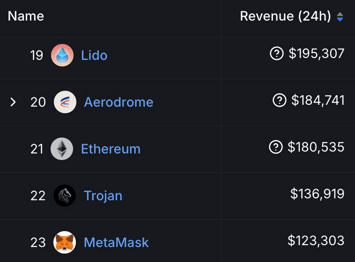Click Trojan's $136,919 revenue value

pyautogui.click(x=317, y=194)
